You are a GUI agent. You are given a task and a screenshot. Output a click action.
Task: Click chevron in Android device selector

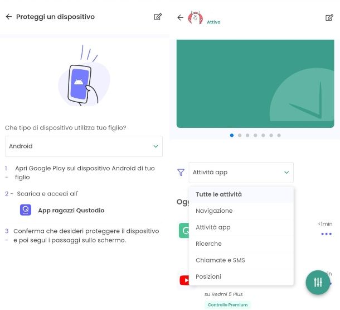(x=156, y=146)
